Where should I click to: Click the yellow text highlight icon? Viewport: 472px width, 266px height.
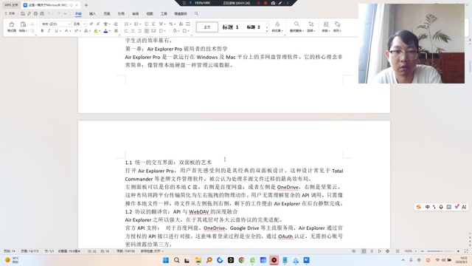pos(96,31)
